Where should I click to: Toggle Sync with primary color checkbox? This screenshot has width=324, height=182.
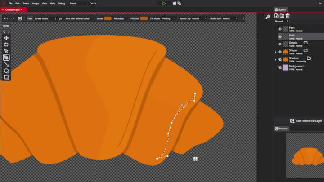point(92,18)
